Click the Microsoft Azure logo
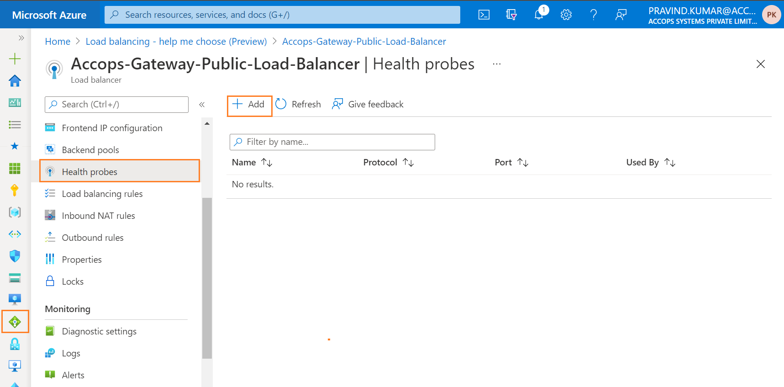 point(49,15)
